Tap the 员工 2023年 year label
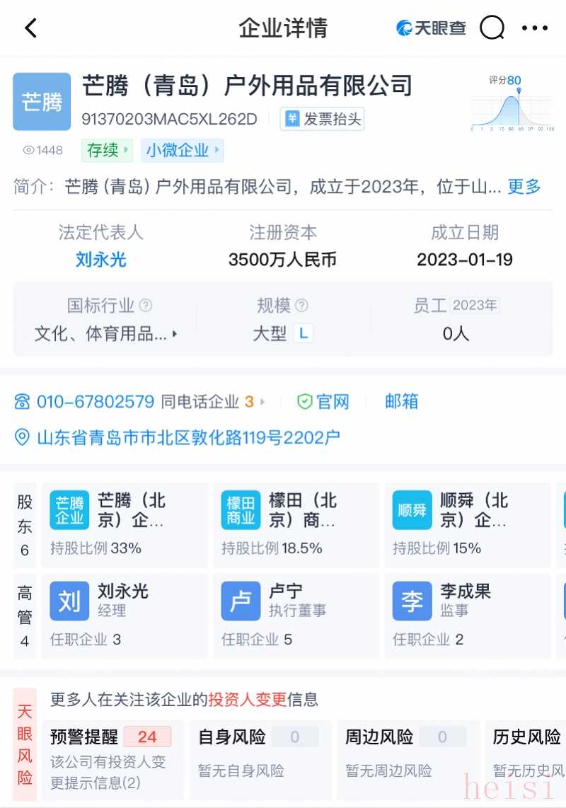The width and height of the screenshot is (566, 808). (x=475, y=305)
